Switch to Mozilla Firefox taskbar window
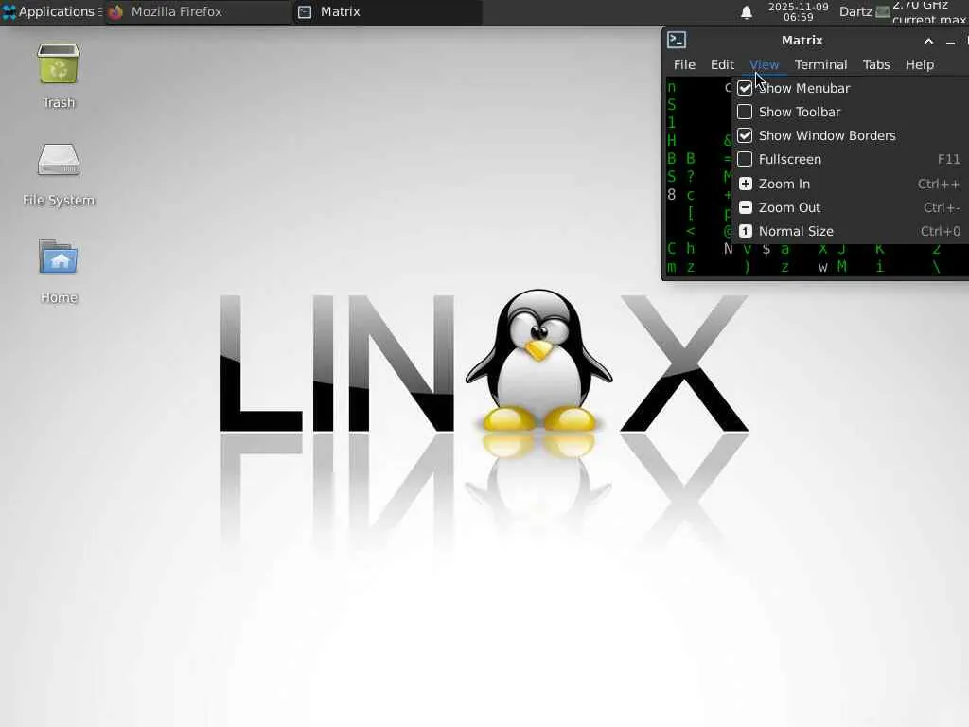This screenshot has width=969, height=727. 198,11
